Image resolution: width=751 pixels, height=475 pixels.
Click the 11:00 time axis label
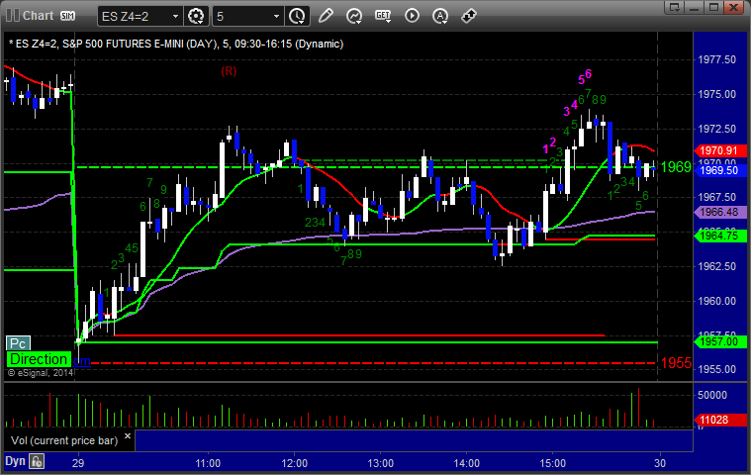pos(208,463)
